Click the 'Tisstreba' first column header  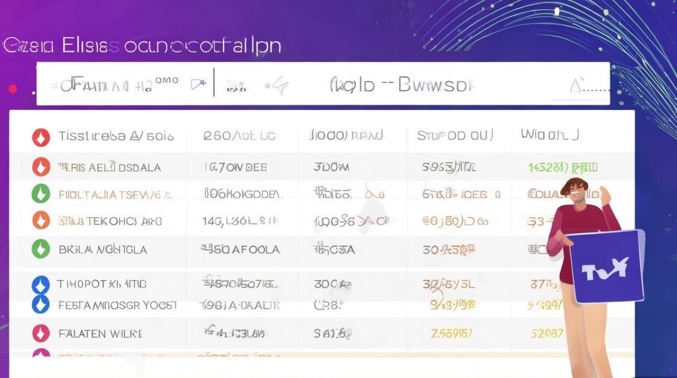click(x=115, y=136)
